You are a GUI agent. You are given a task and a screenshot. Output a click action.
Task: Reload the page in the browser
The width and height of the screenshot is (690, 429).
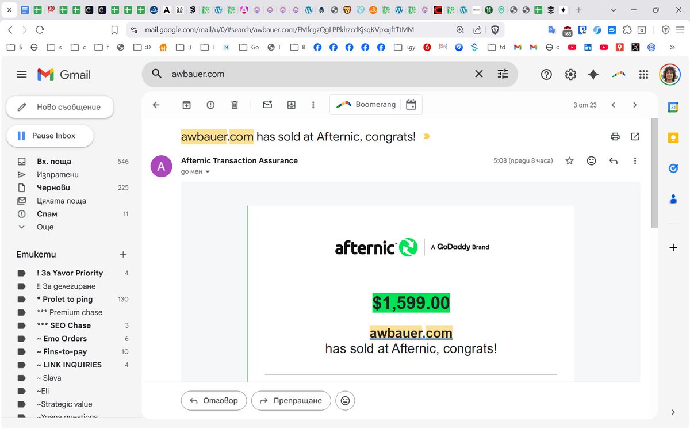(x=40, y=30)
